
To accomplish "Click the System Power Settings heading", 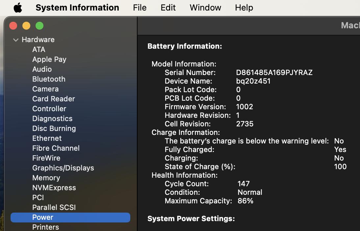I will pyautogui.click(x=191, y=218).
